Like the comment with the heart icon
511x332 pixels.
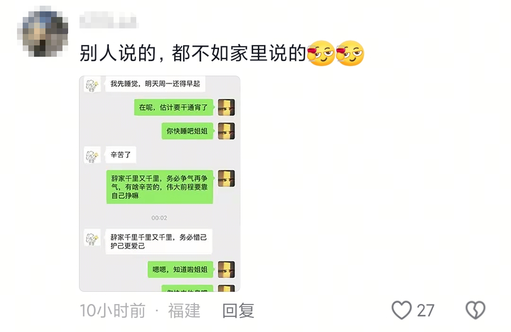[x=402, y=310]
